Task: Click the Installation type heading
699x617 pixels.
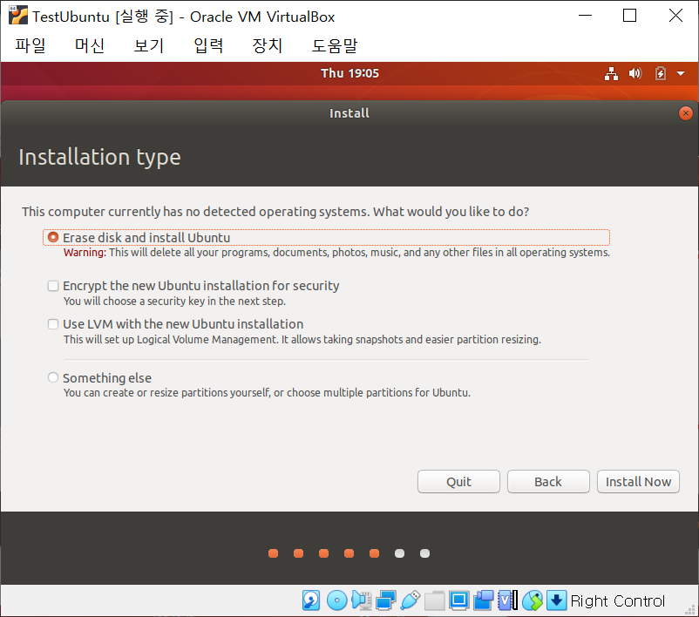Action: (100, 157)
